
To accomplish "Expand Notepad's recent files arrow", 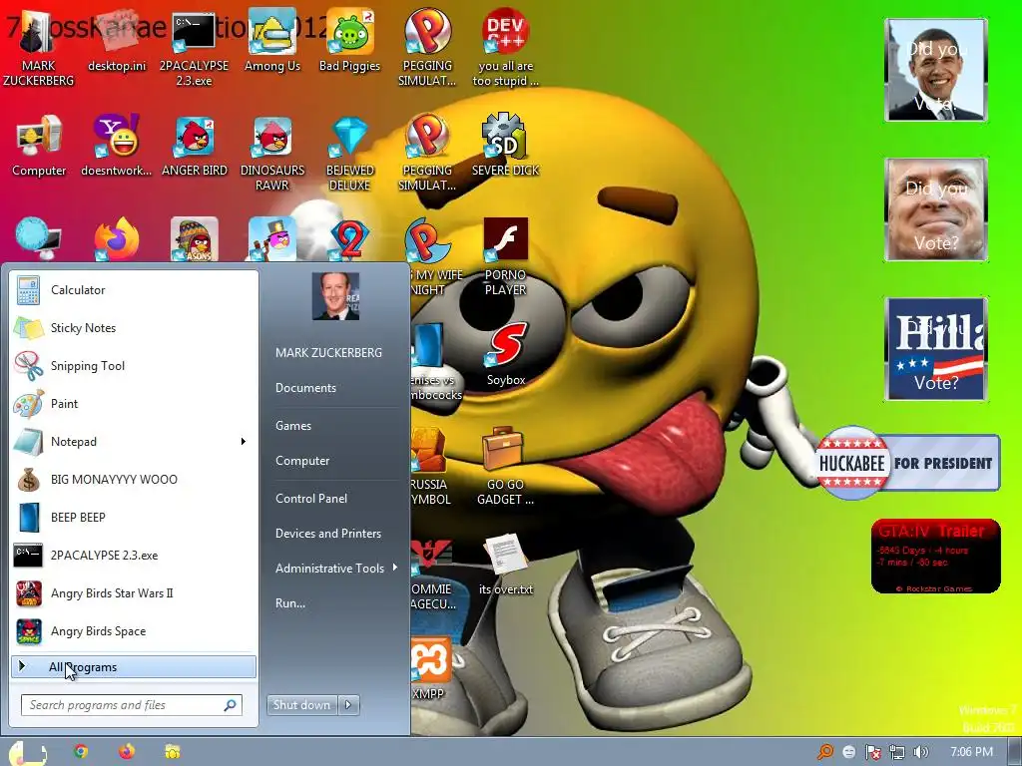I will coord(244,442).
